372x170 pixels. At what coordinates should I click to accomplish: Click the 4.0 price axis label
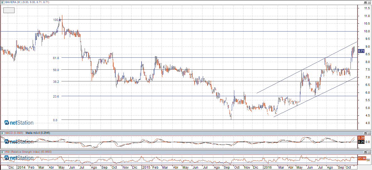pos(368,123)
